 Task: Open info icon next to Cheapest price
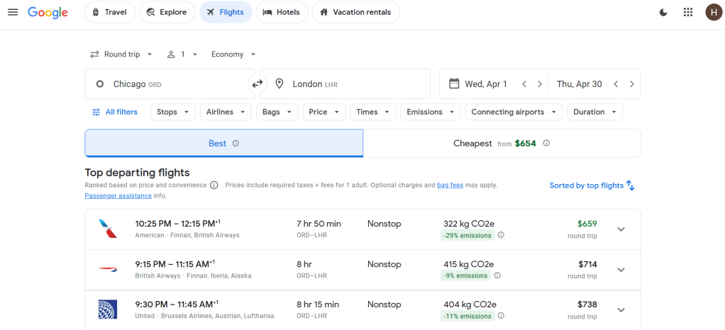[x=546, y=143]
